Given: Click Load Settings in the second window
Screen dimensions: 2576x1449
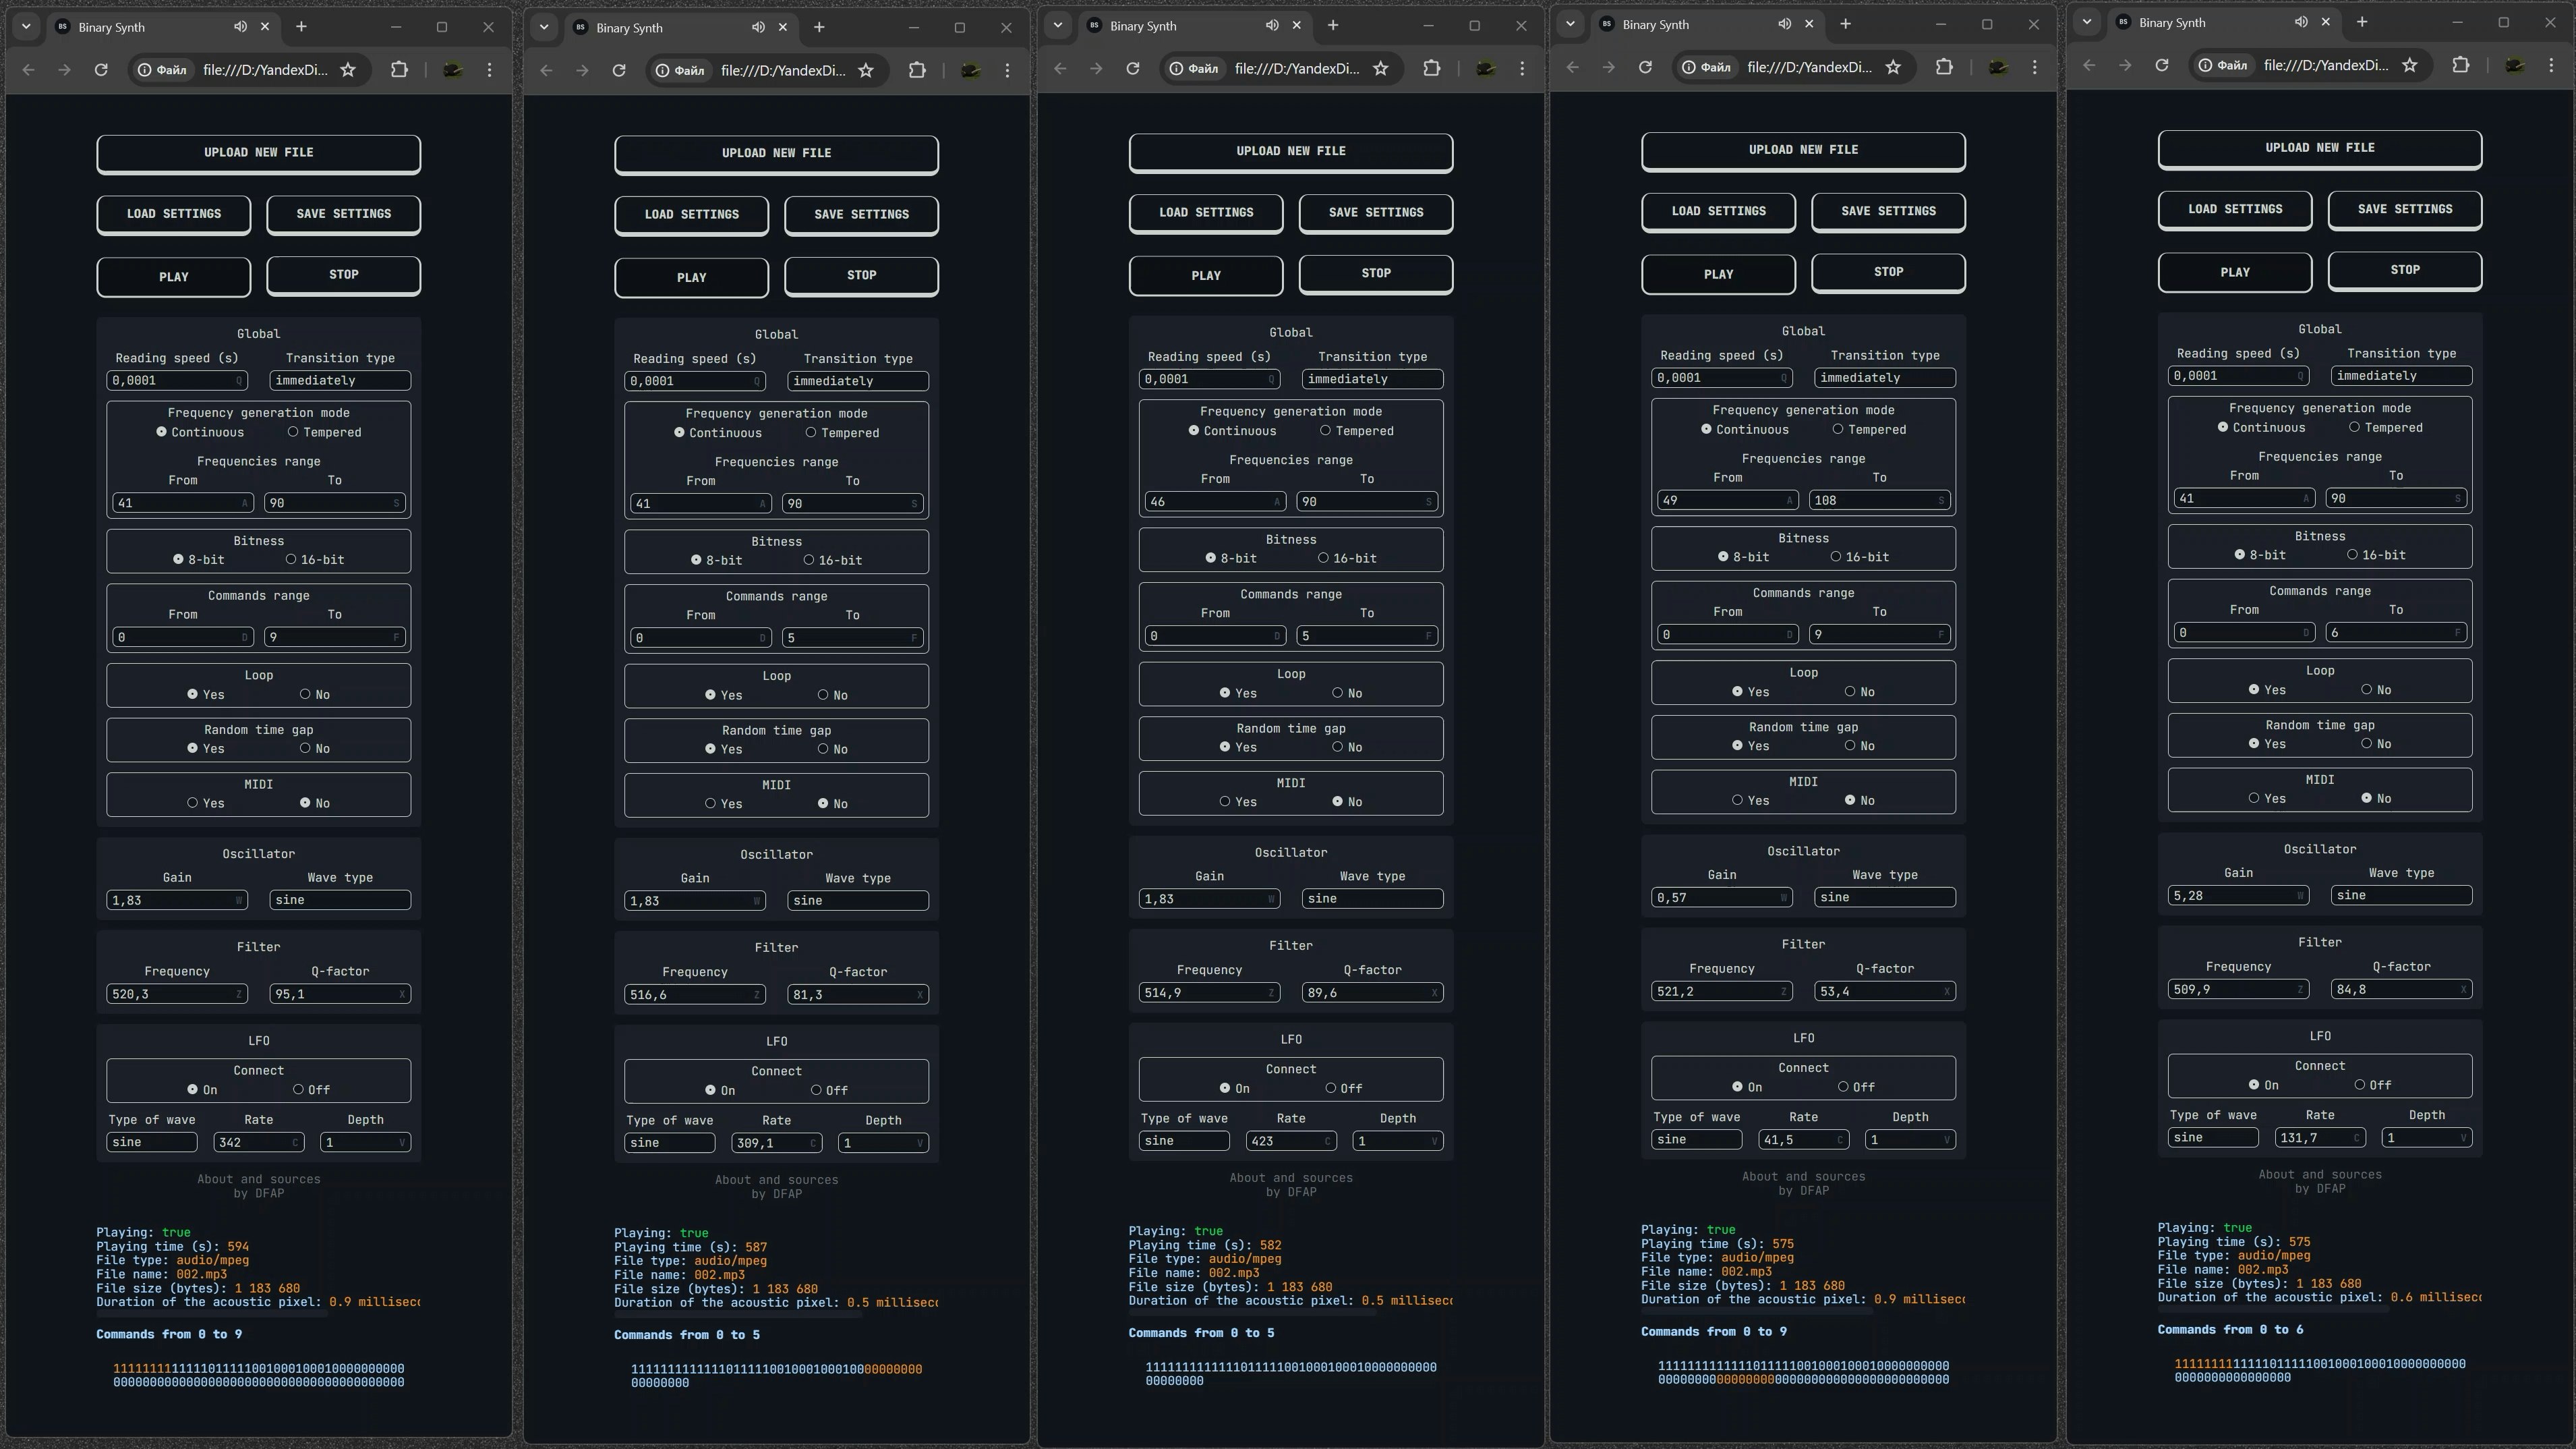Looking at the screenshot, I should tap(692, 215).
